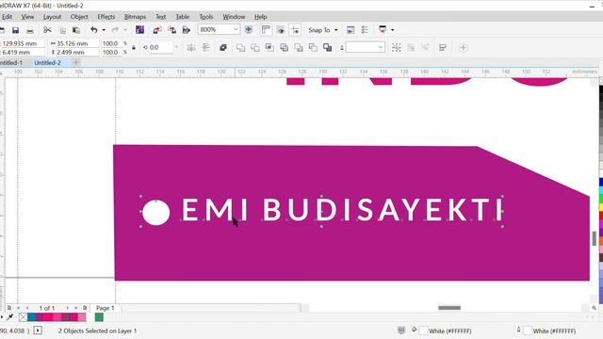Click the white circle on the canvas
Viewport: 603px width, 339px height.
pos(155,212)
